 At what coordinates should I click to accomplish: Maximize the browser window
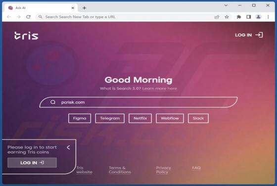point(254,5)
